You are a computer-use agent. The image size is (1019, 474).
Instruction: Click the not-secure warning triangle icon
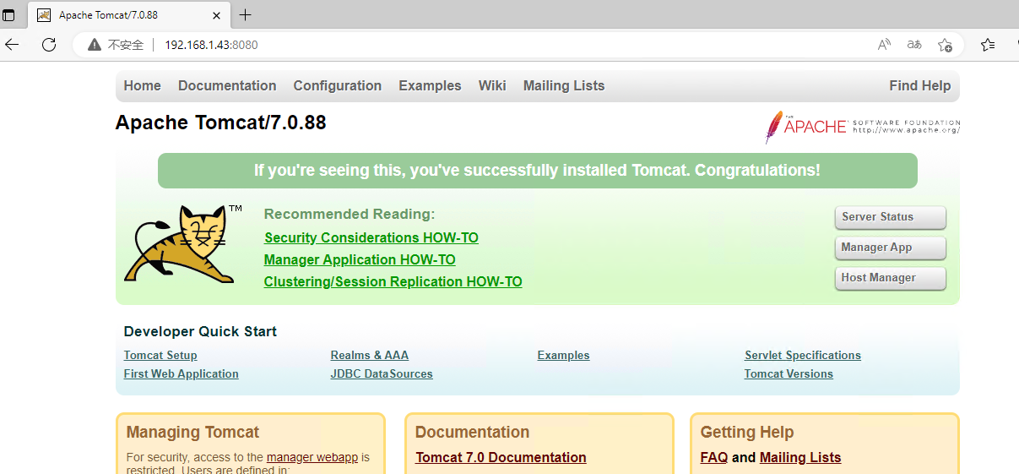[x=94, y=45]
